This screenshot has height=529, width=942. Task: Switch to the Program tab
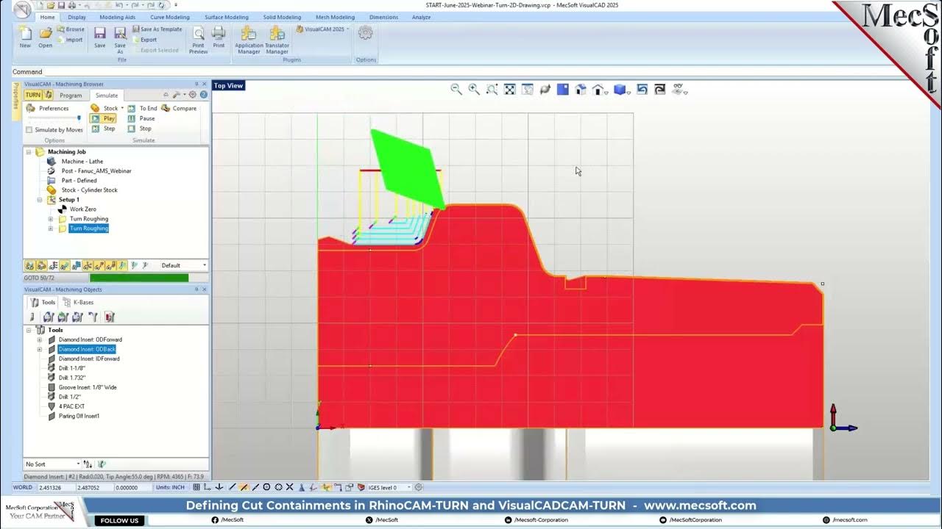(x=71, y=96)
